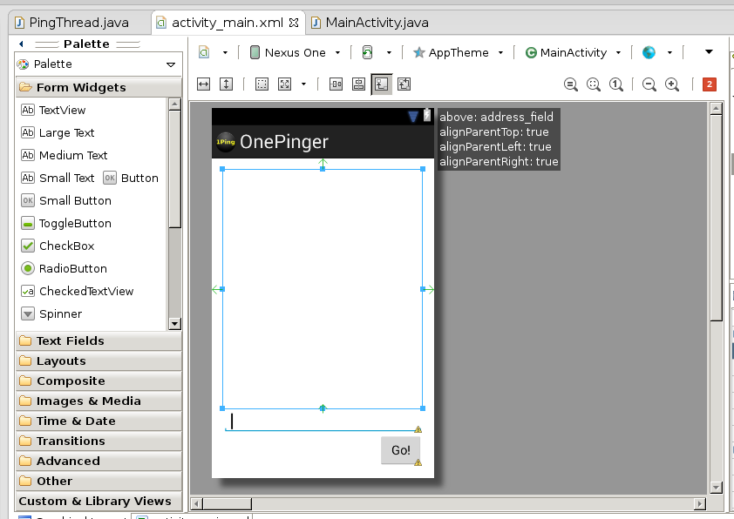This screenshot has height=519, width=734.
Task: Expand the Composite category
Action: tap(99, 381)
